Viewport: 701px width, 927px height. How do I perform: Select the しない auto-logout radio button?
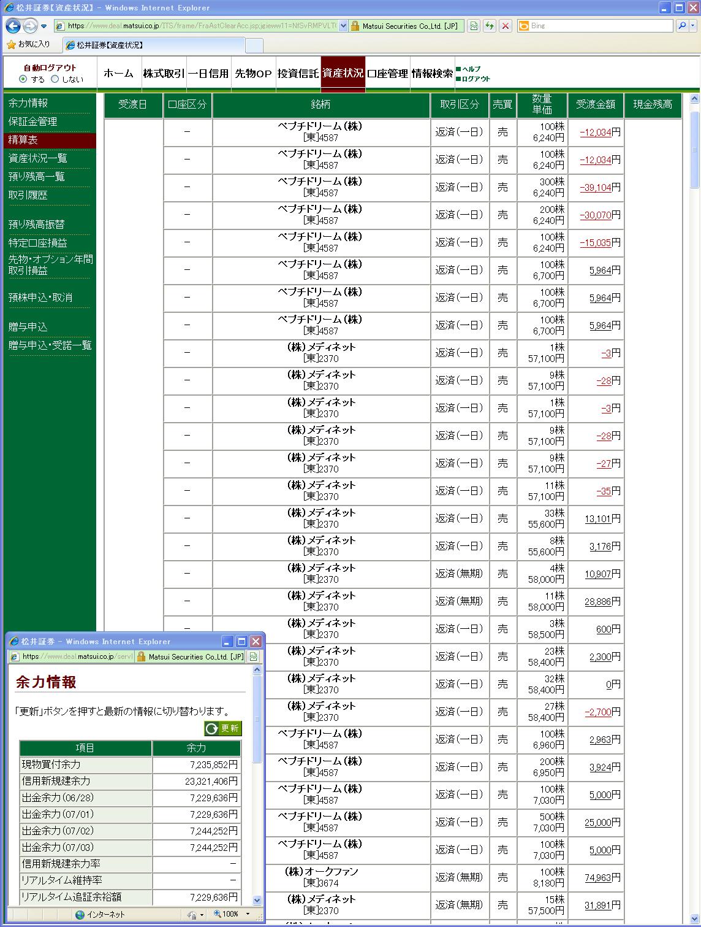(55, 79)
